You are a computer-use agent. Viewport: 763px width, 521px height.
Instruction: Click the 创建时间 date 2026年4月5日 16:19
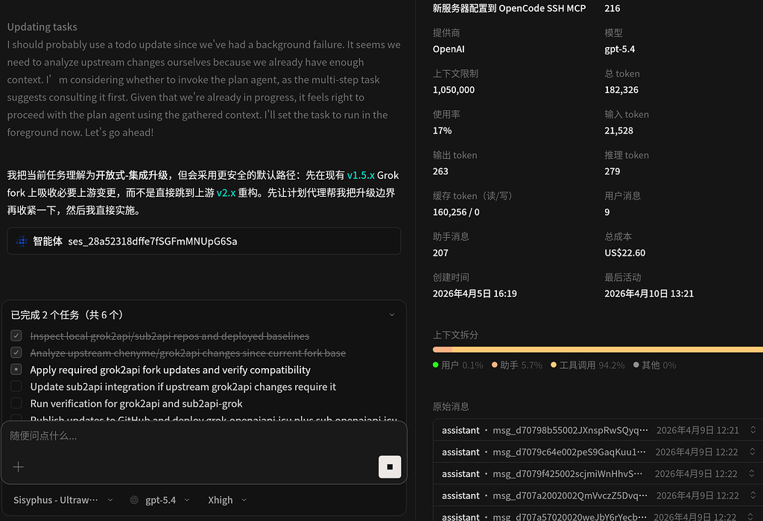(x=475, y=294)
